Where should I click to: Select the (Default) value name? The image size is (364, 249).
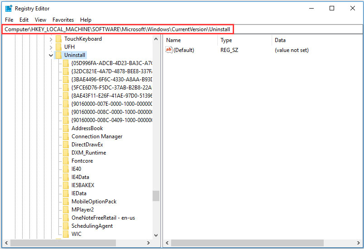coord(184,50)
